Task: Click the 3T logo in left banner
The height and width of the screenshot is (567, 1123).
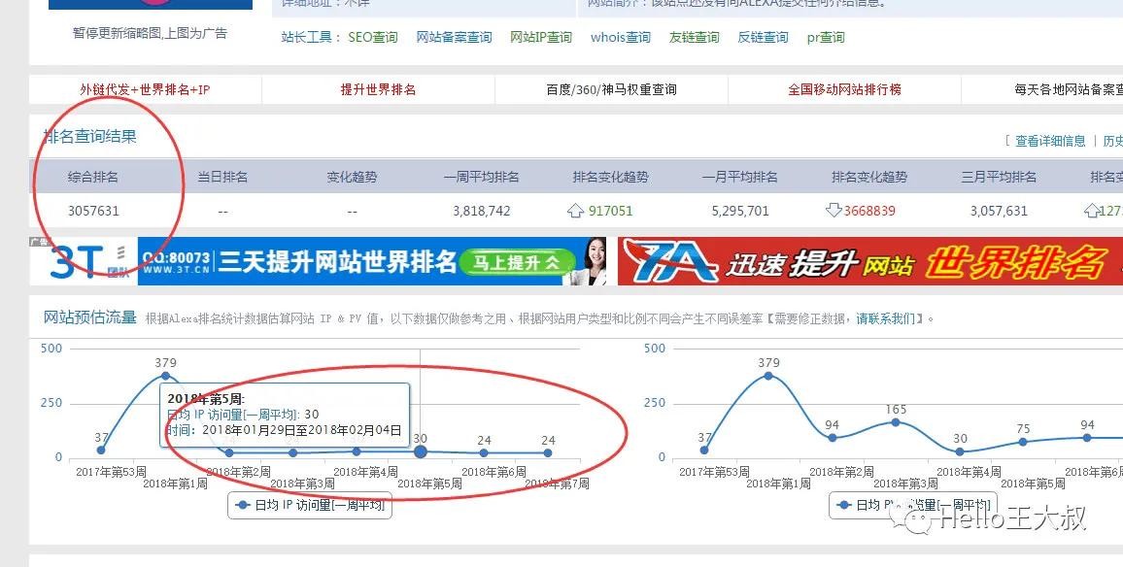Action: click(x=78, y=262)
